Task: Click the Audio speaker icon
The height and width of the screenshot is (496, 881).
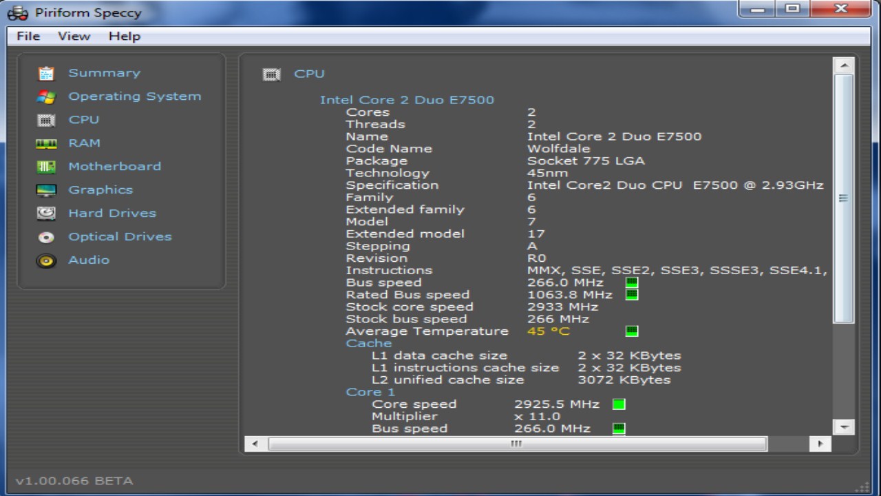Action: click(46, 261)
